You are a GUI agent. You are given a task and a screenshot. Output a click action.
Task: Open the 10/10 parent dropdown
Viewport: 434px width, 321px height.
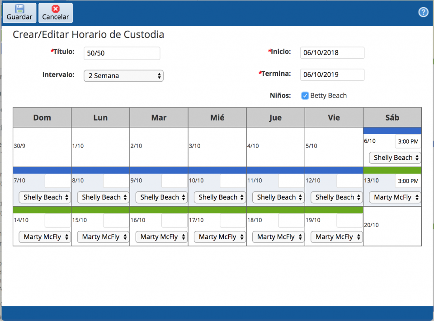point(220,197)
